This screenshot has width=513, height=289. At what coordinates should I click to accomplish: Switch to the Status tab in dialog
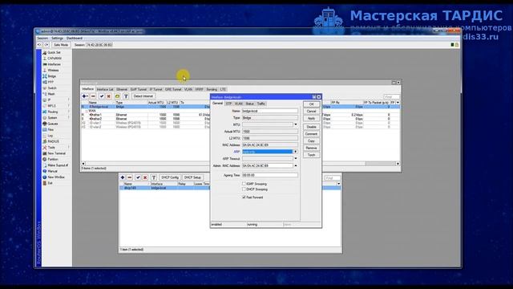click(249, 104)
